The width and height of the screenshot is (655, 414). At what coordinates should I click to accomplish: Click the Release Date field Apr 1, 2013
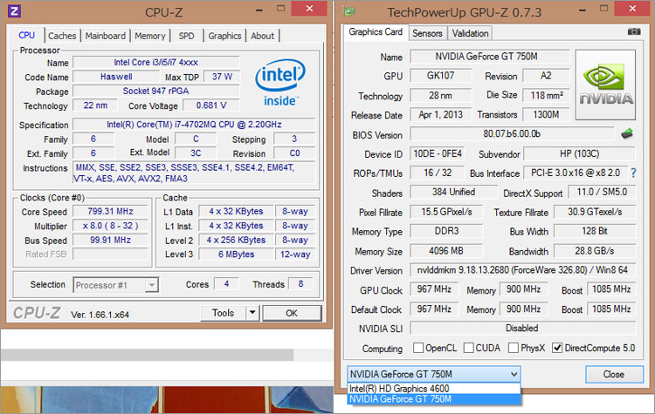(441, 115)
